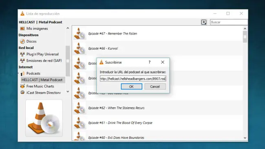Select Emisiones de red (SAP)

point(44,60)
